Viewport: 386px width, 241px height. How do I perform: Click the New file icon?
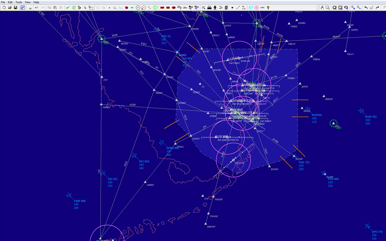(4, 7)
